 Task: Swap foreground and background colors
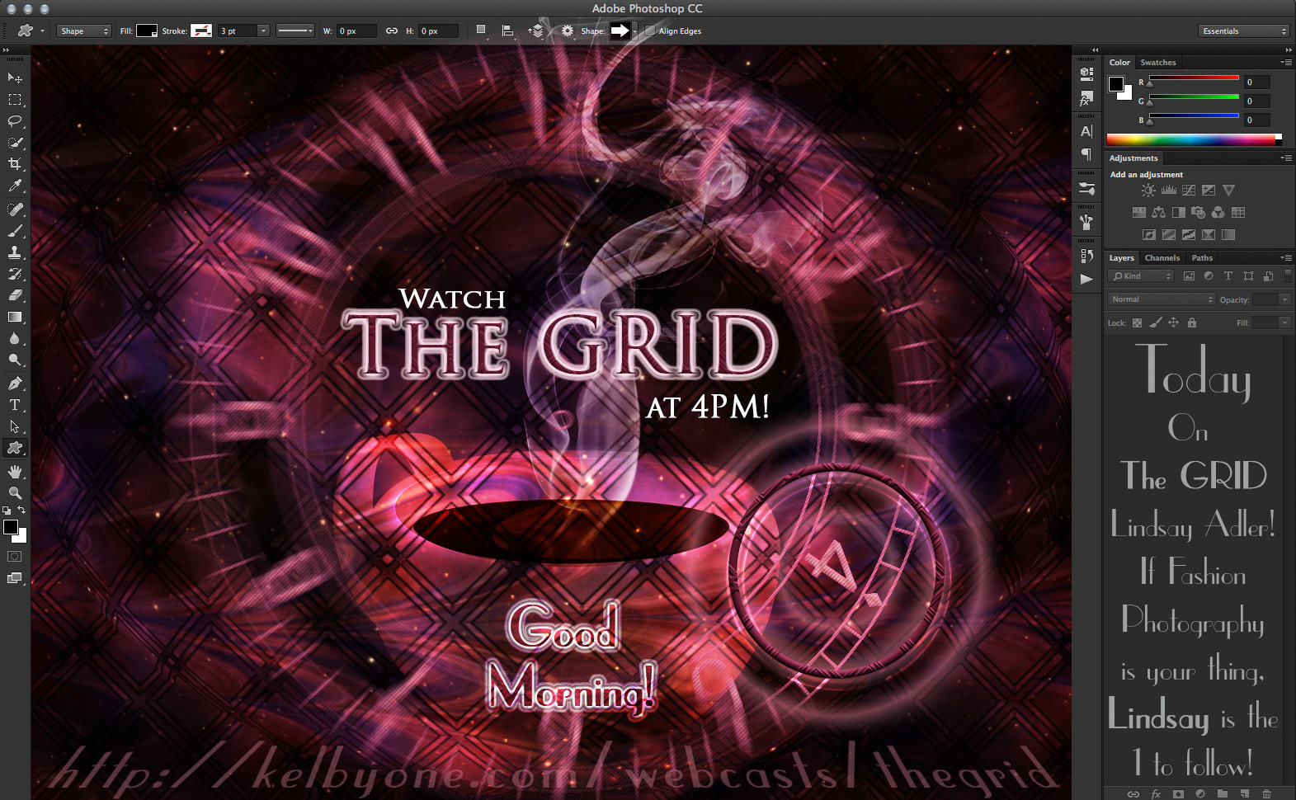pos(22,511)
